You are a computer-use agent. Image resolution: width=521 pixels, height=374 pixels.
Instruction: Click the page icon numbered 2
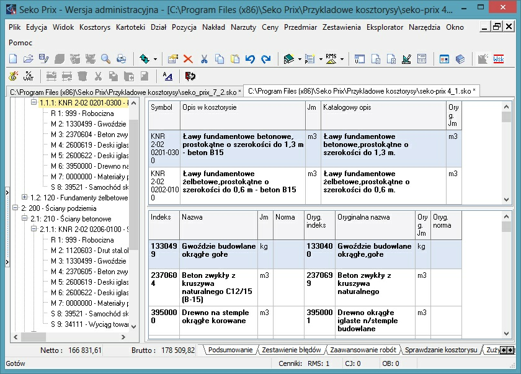pos(391,59)
